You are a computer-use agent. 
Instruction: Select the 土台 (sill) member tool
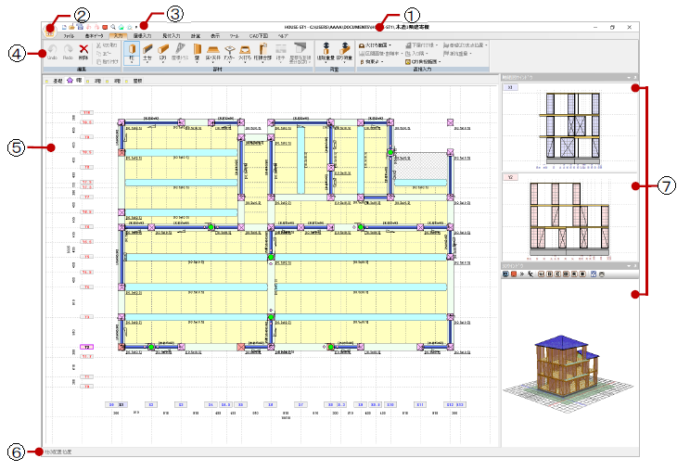[x=147, y=50]
